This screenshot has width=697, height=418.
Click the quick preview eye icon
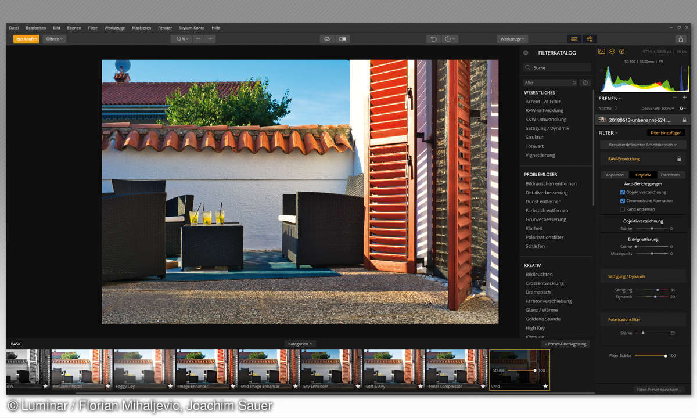(327, 39)
